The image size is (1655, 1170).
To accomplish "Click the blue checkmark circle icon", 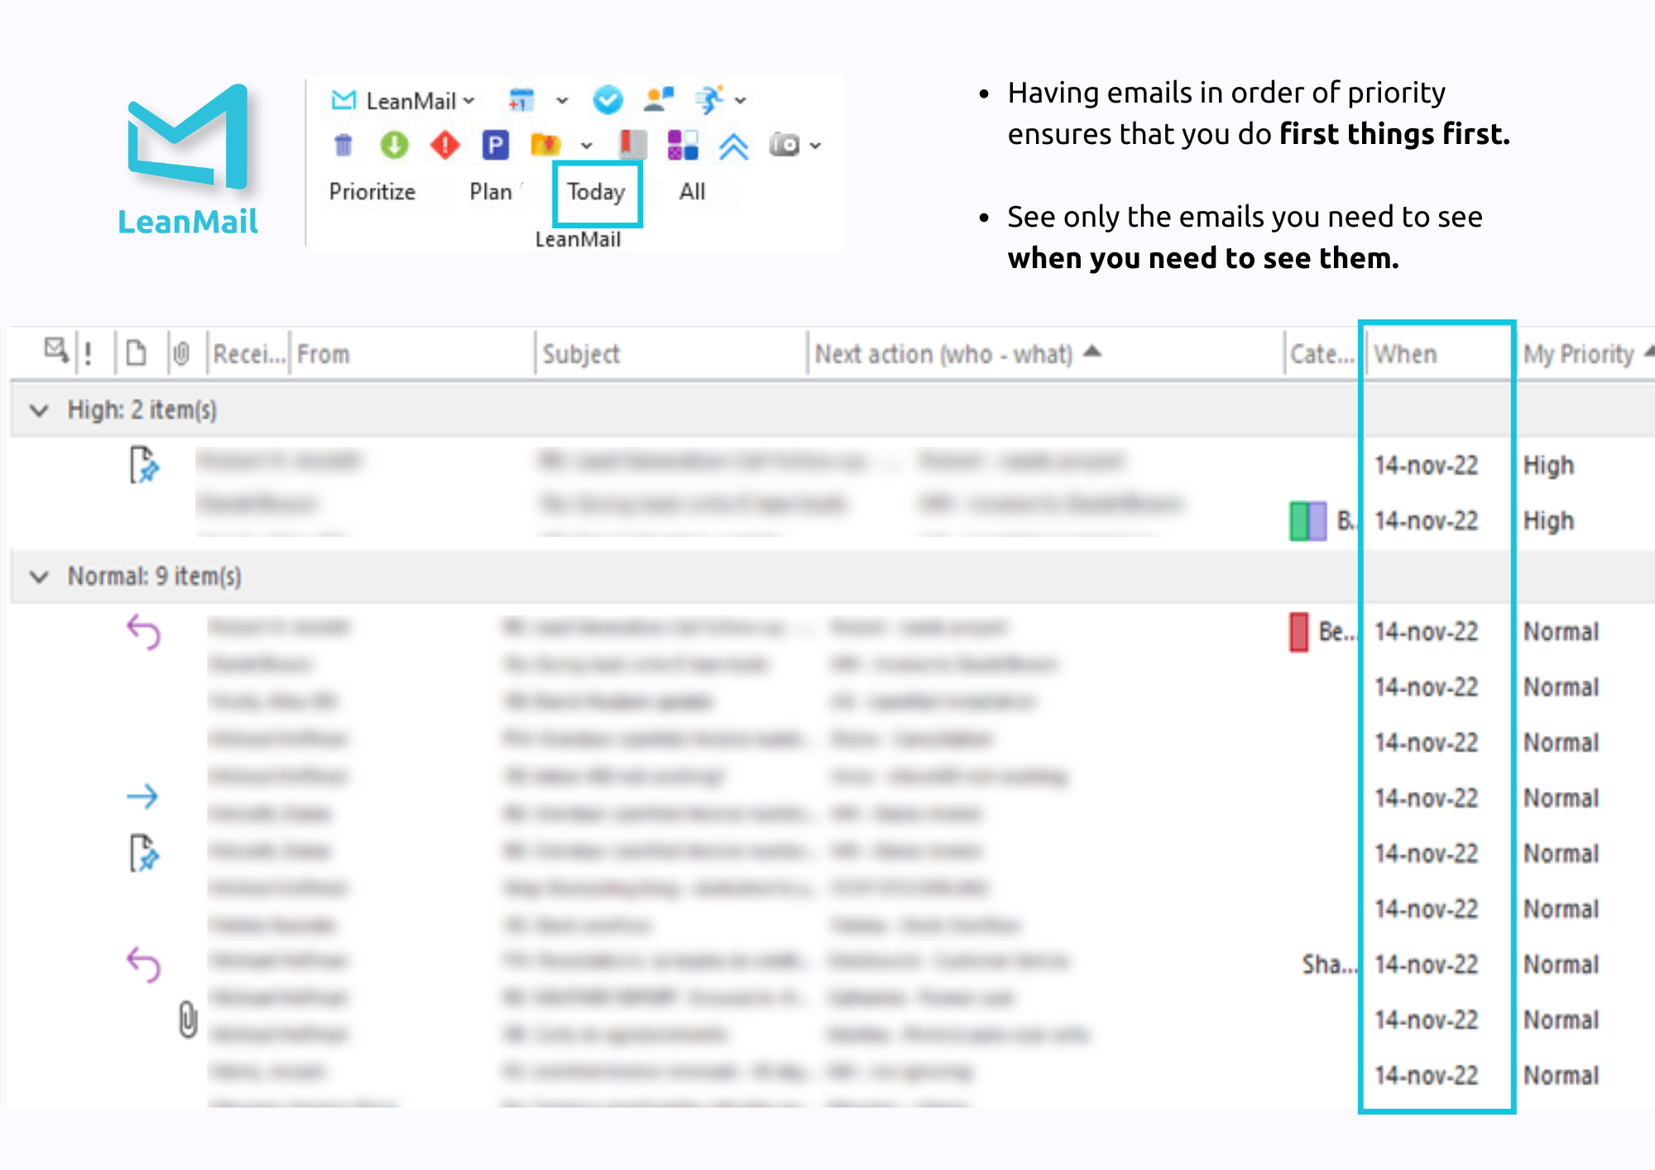I will click(x=609, y=100).
